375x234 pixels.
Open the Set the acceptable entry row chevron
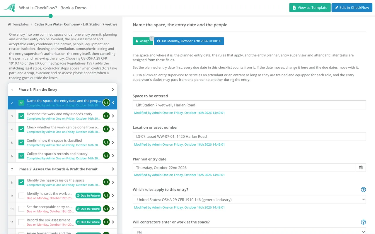(113, 209)
